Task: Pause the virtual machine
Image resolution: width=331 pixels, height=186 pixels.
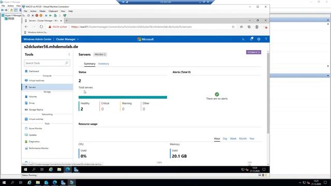Action: 46,16
